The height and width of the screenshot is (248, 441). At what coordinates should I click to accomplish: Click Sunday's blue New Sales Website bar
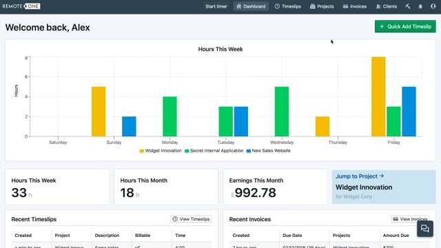point(129,127)
